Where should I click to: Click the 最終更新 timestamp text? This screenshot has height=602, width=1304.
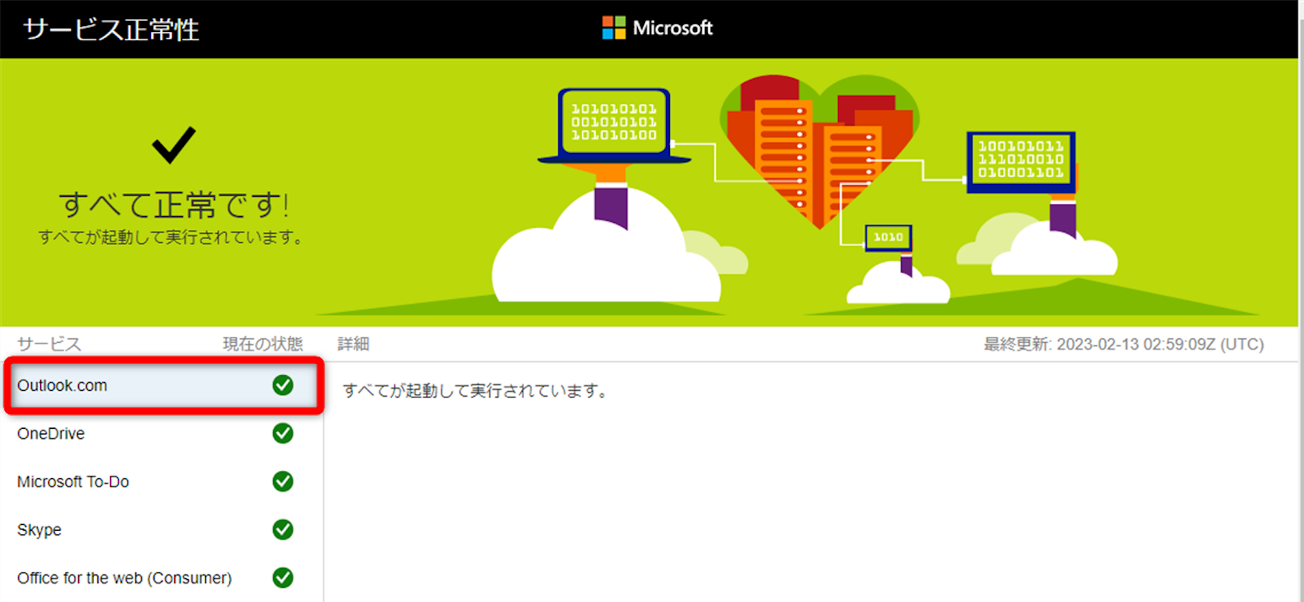coord(1124,344)
